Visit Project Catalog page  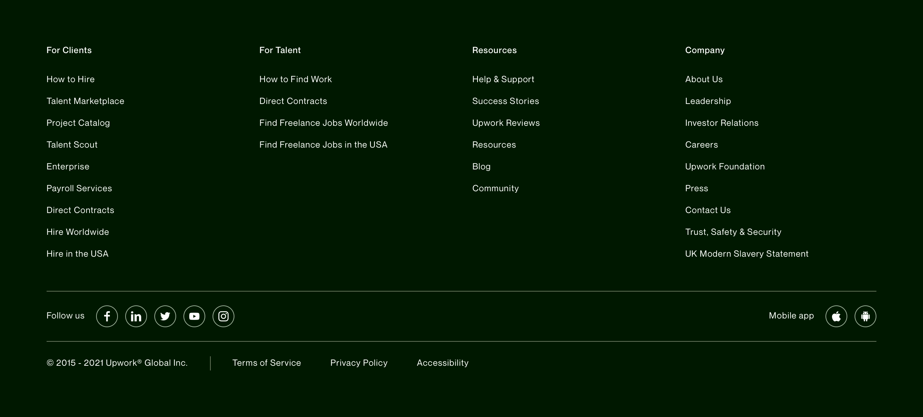[x=78, y=123]
